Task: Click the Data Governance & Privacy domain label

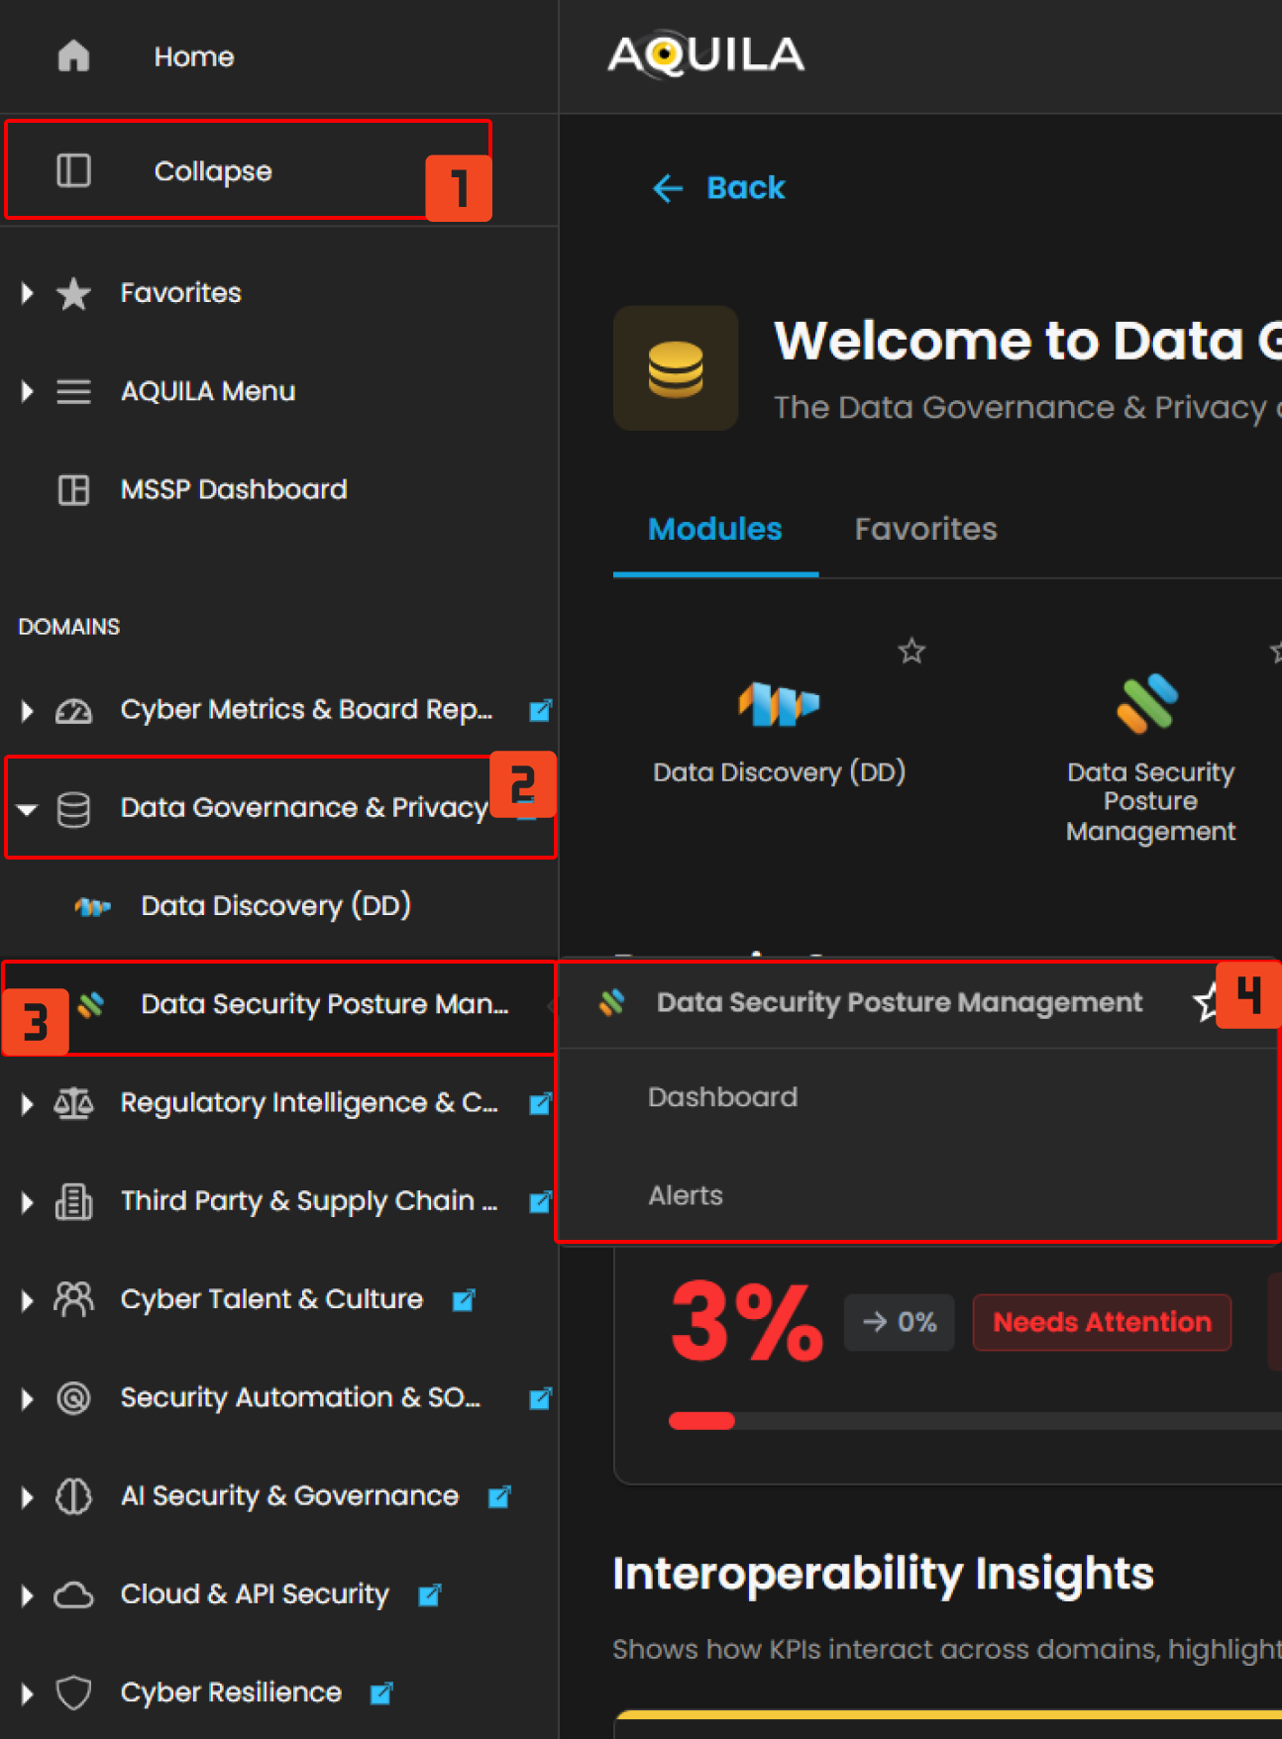Action: [304, 808]
